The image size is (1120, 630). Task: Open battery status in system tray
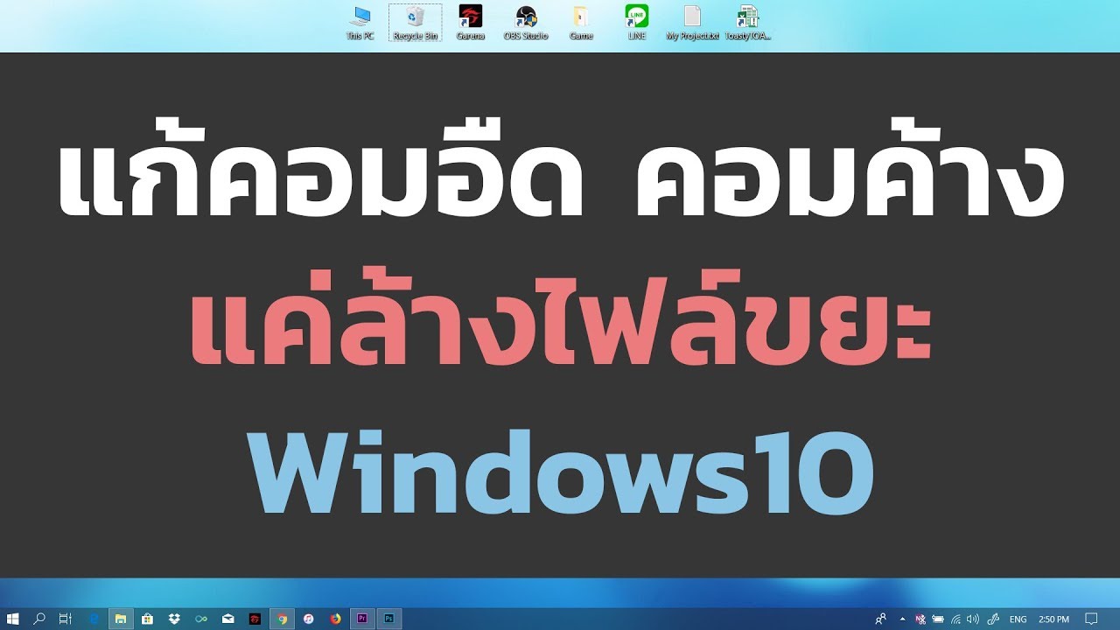click(x=938, y=619)
